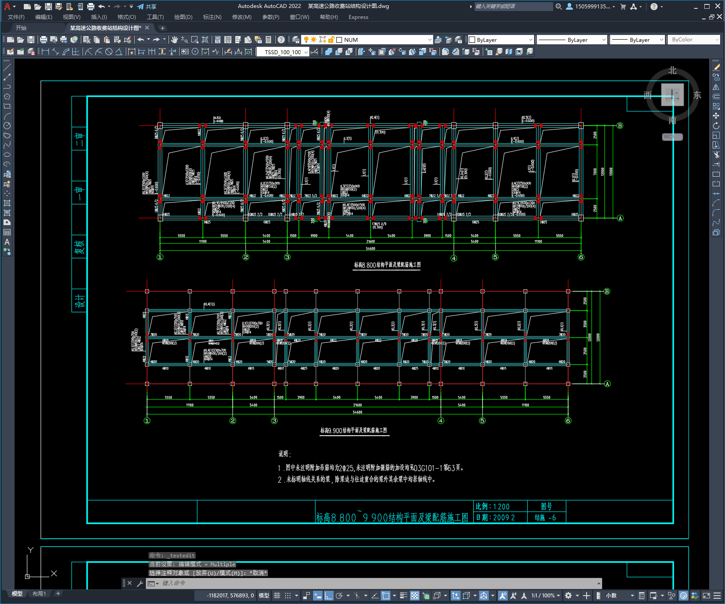
Task: Open the 绘图(D) menu
Action: click(x=183, y=17)
